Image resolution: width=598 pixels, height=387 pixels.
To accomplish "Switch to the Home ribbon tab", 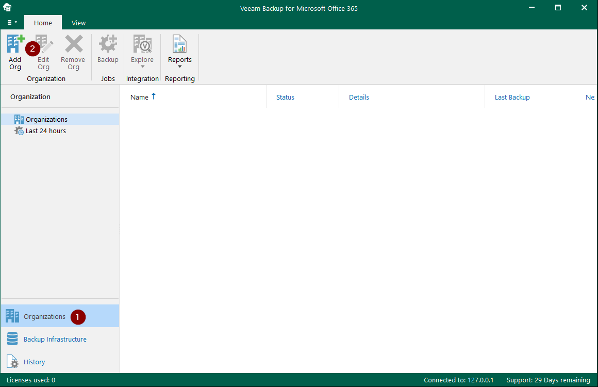I will pyautogui.click(x=43, y=23).
